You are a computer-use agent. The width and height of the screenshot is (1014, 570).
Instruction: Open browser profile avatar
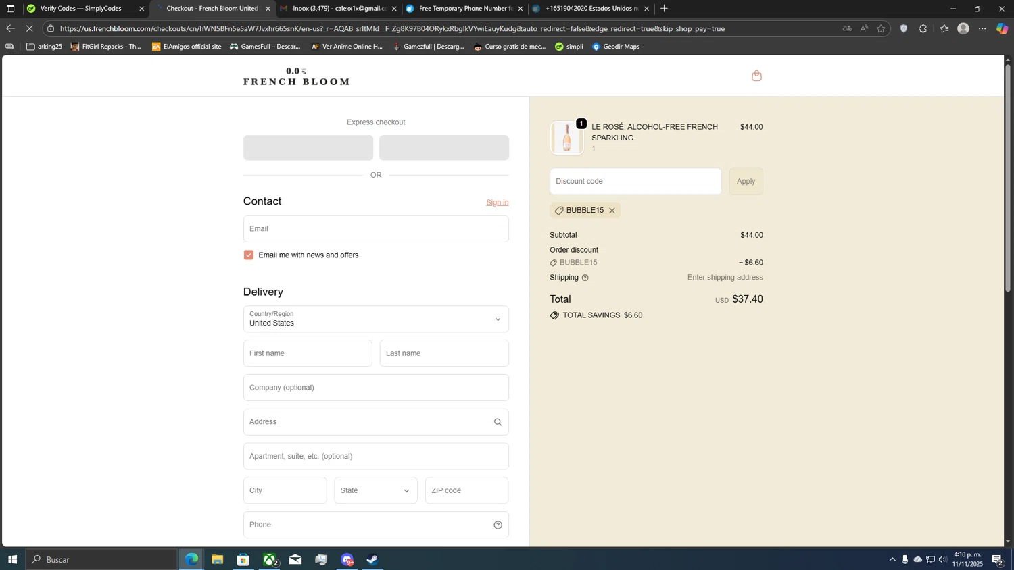click(x=963, y=28)
